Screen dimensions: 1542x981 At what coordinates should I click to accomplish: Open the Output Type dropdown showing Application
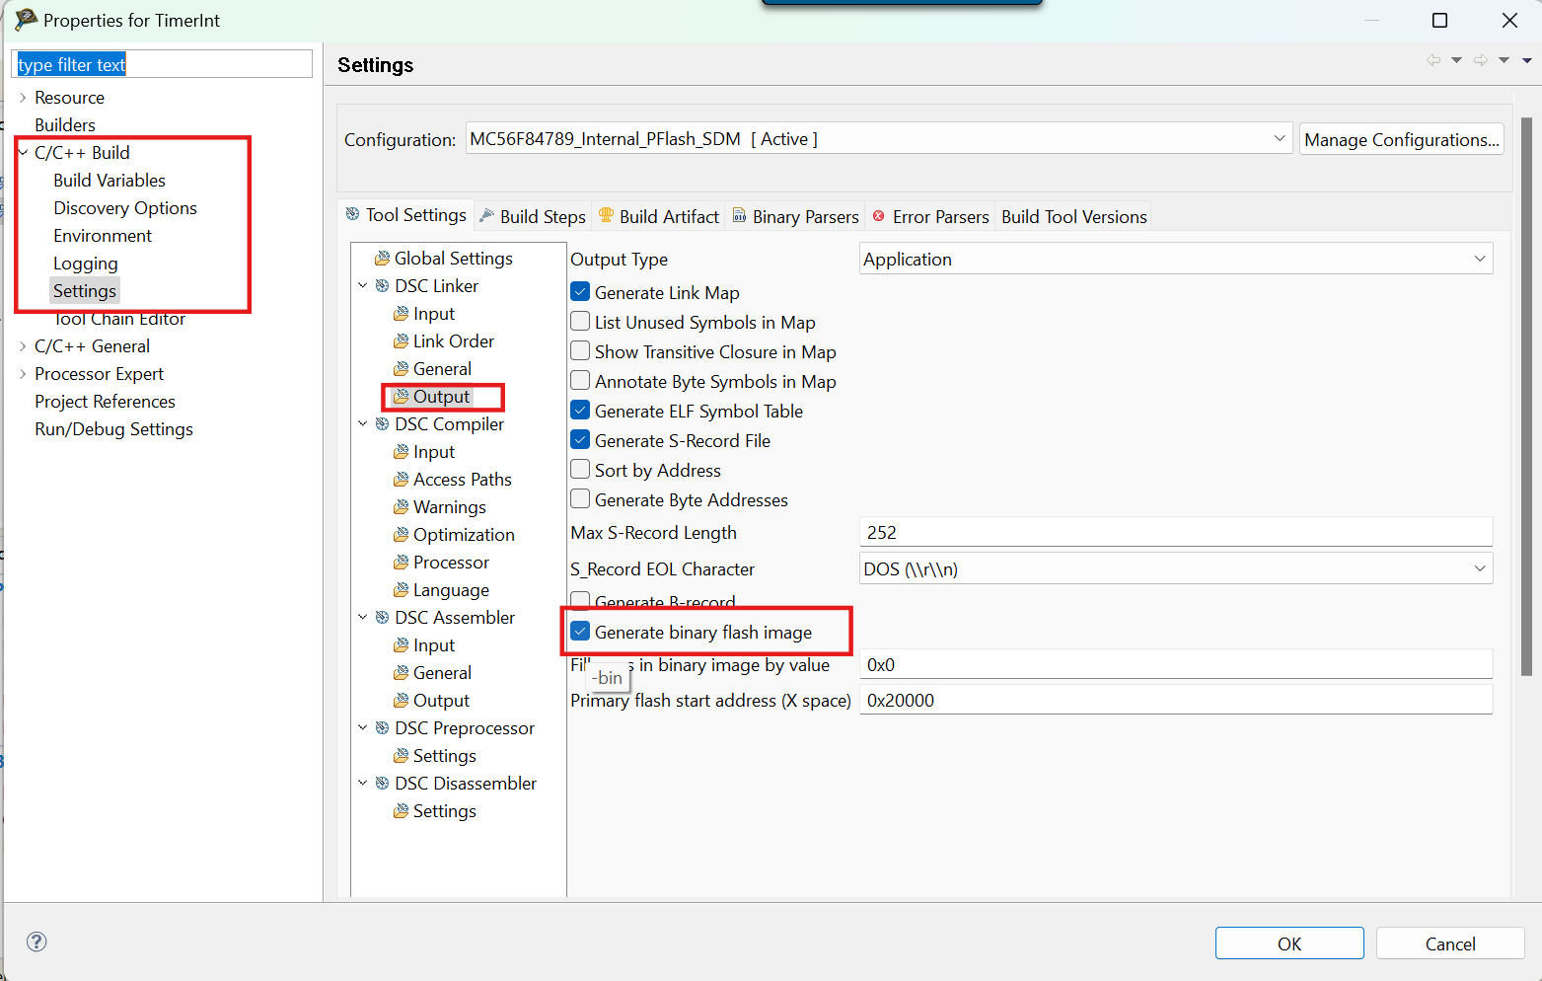click(1480, 258)
